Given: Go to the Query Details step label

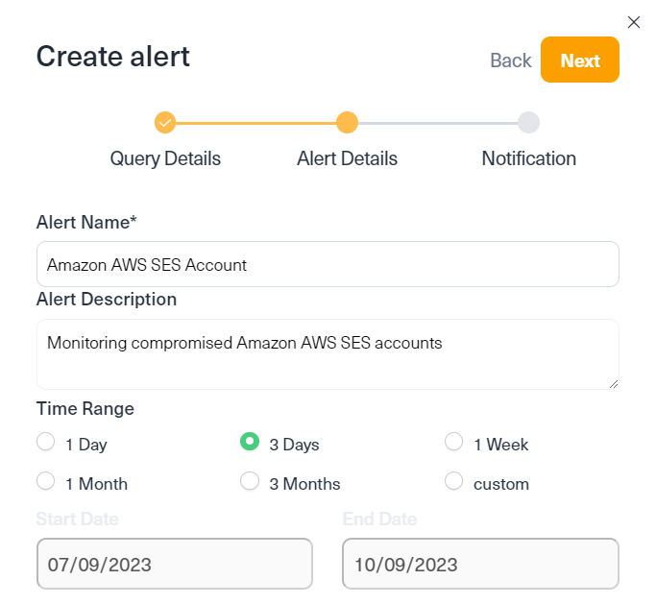Looking at the screenshot, I should pos(165,159).
